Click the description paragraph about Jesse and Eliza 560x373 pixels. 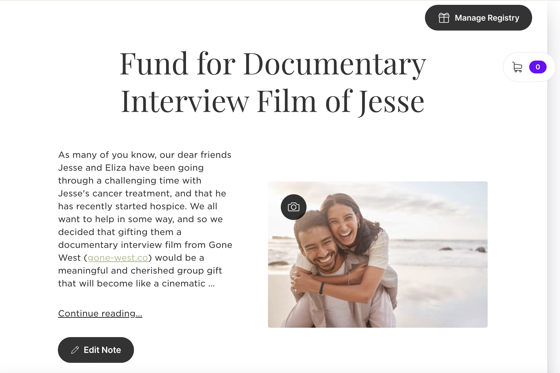pyautogui.click(x=145, y=219)
